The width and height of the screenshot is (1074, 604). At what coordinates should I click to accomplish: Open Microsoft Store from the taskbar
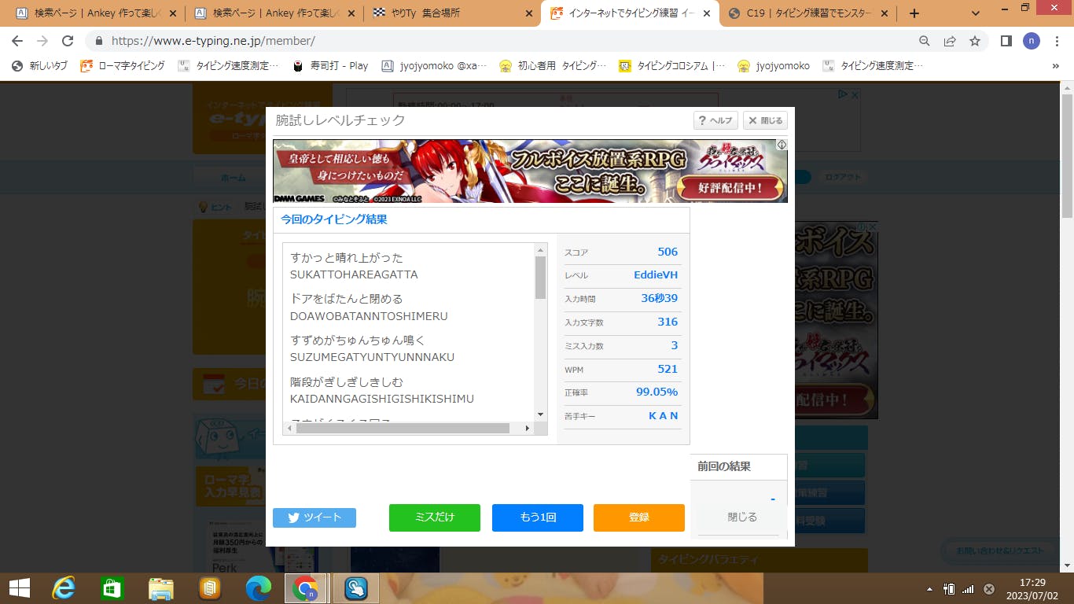click(x=112, y=587)
